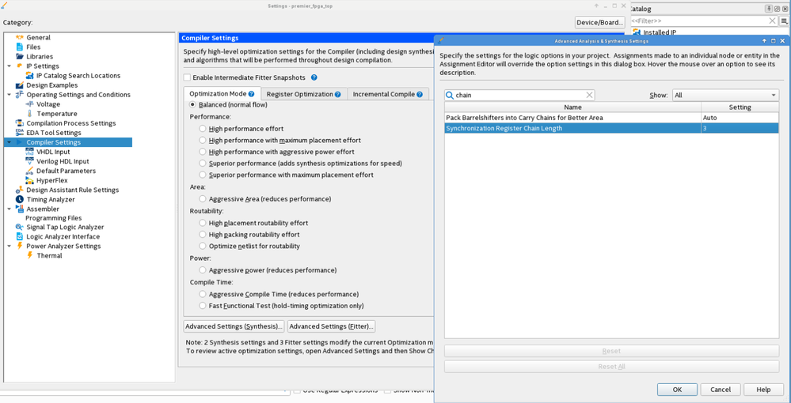Collapse the Assembler tree node
This screenshot has width=791, height=403.
[x=9, y=209]
